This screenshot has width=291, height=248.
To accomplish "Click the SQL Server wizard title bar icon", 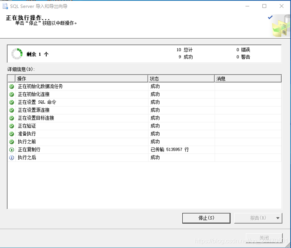I will (x=5, y=6).
